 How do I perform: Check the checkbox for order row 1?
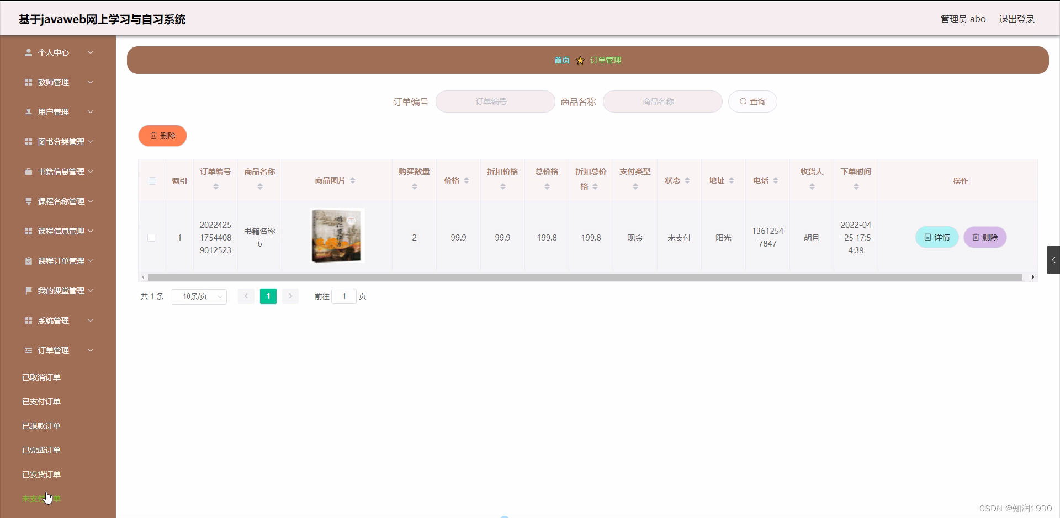152,238
